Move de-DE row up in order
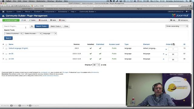Image resolution: width=194 pixels, height=109 pixels. (164, 54)
